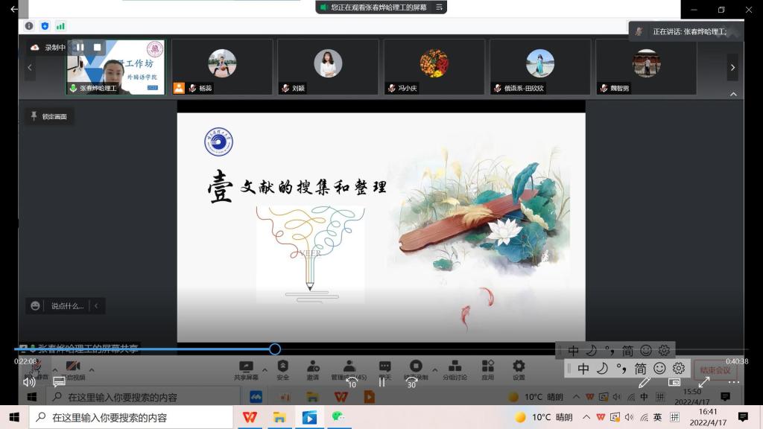The height and width of the screenshot is (429, 763).
Task: Toggle subtitles in the video player
Action: (60, 382)
